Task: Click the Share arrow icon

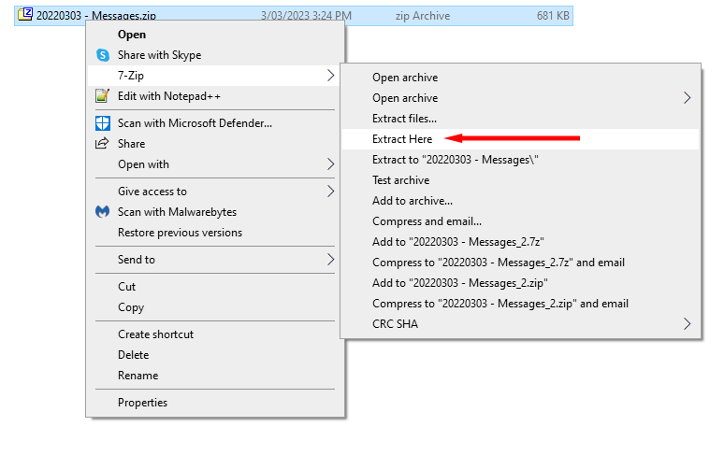Action: tap(103, 144)
